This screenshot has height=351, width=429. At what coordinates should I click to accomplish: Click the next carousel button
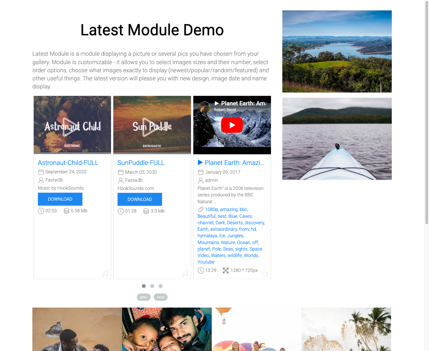click(x=161, y=297)
